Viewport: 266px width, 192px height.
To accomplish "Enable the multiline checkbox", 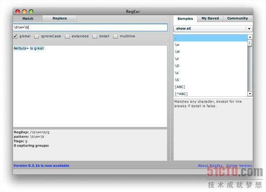I will pos(115,36).
